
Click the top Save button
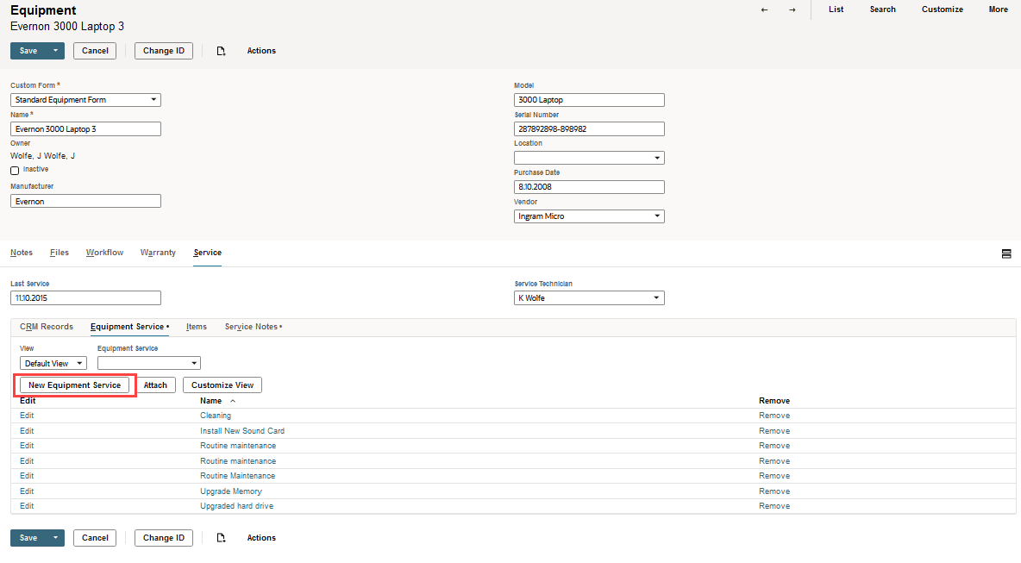click(28, 51)
